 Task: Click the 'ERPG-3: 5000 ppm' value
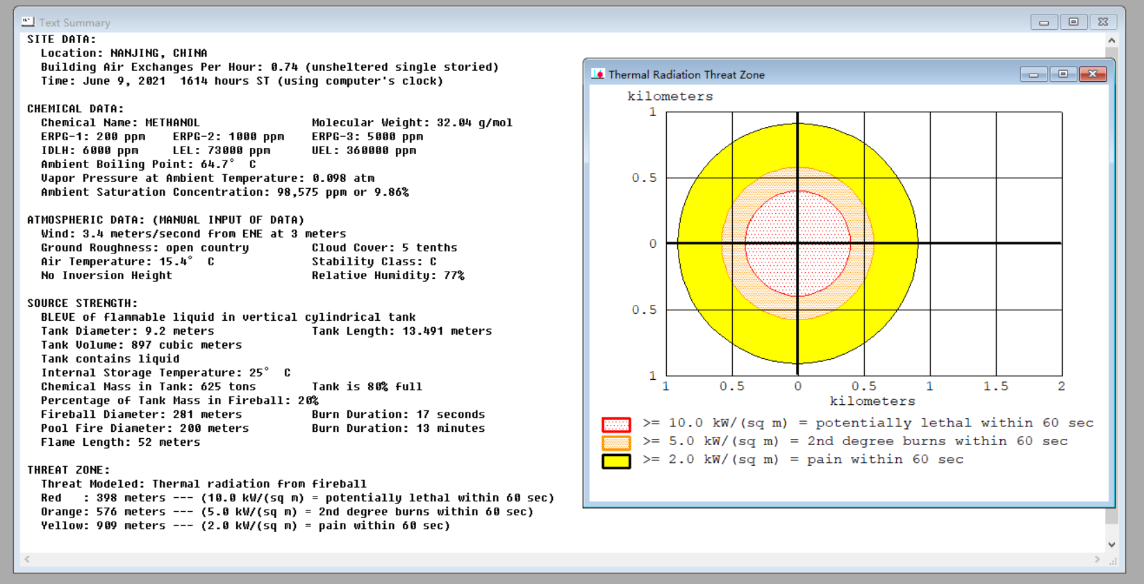(x=367, y=137)
